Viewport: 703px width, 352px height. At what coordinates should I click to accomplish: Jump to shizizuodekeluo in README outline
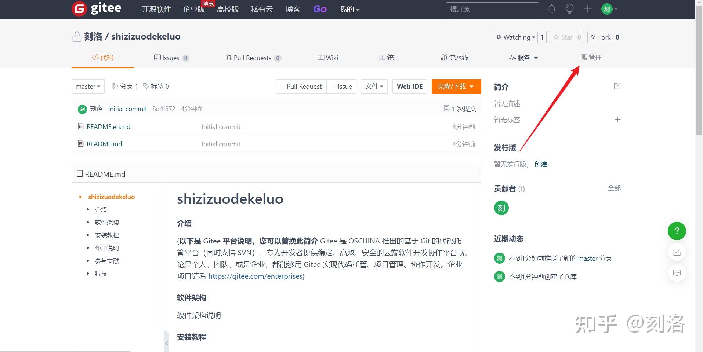tap(111, 197)
